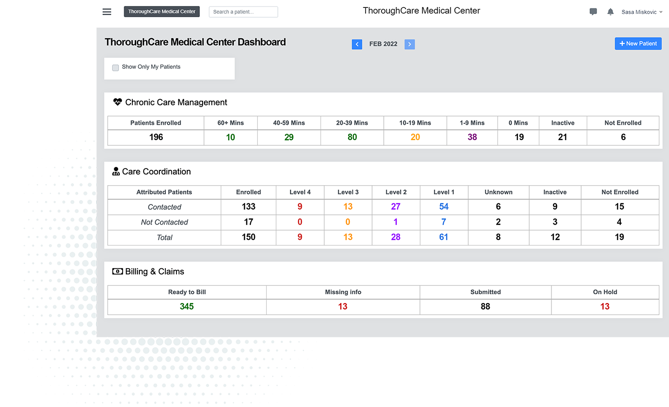Create a New Patient
The image size is (669, 407).
tap(638, 44)
